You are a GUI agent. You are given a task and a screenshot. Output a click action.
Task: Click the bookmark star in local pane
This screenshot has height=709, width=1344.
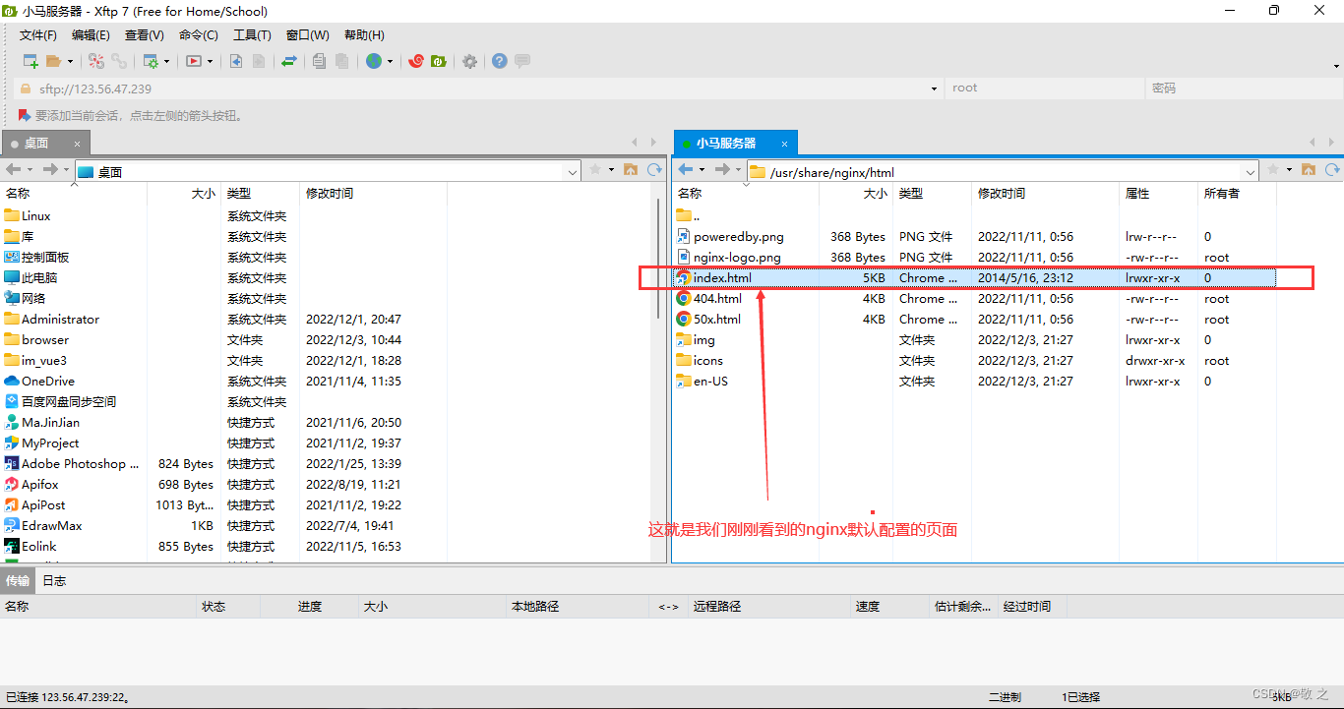coord(595,170)
